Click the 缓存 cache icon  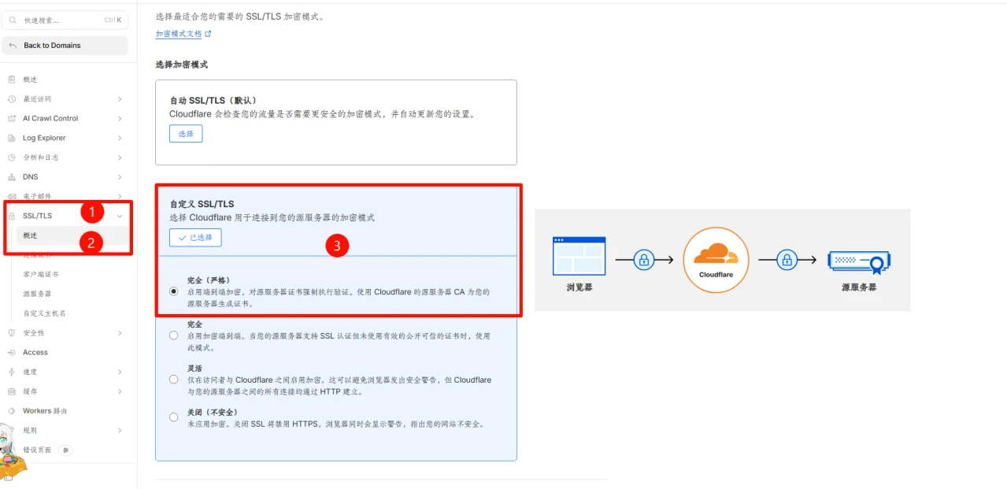(x=12, y=391)
